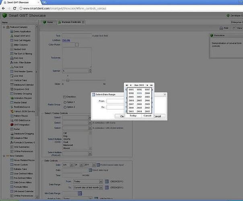243x201 pixels.
Task: Choose year 2008 in the year list
Action: click(x=139, y=104)
